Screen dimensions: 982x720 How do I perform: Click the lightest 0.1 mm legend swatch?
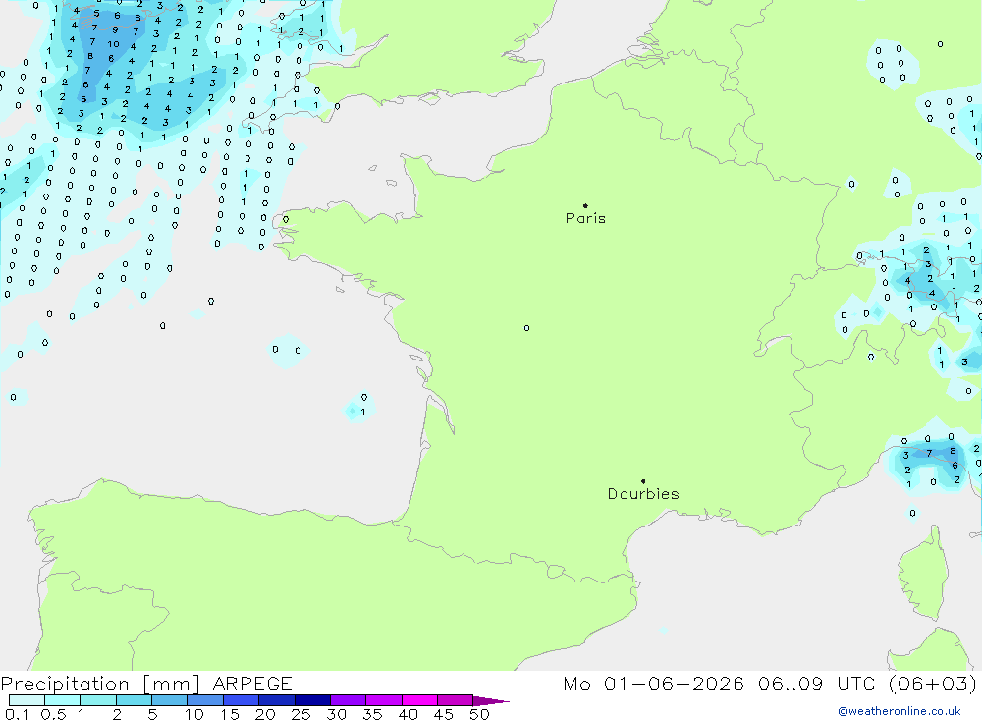pyautogui.click(x=27, y=700)
